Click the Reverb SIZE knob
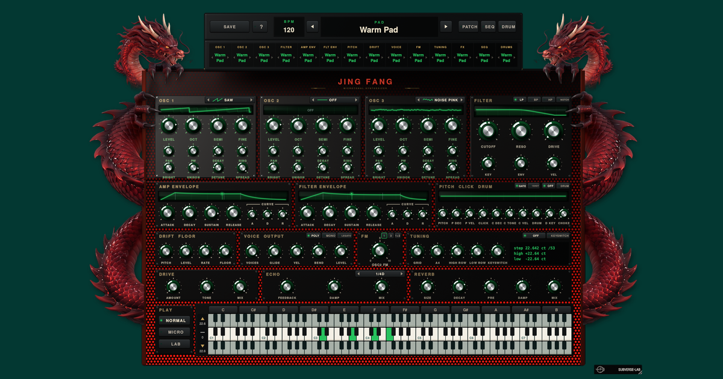The height and width of the screenshot is (379, 723). 427,286
